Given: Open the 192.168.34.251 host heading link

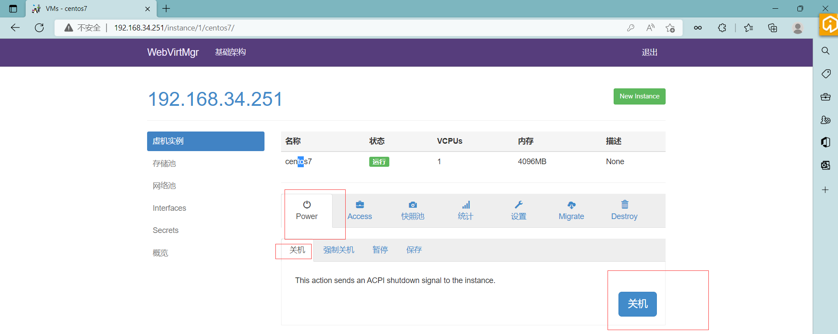Looking at the screenshot, I should point(216,99).
